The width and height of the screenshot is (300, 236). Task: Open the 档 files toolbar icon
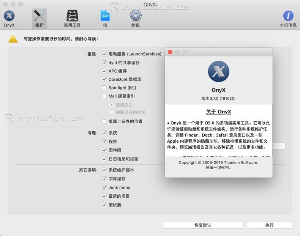click(105, 19)
